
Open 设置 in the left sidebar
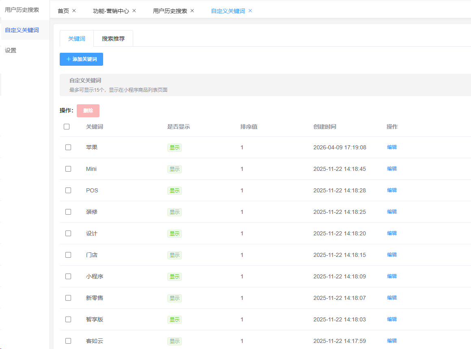tap(11, 50)
